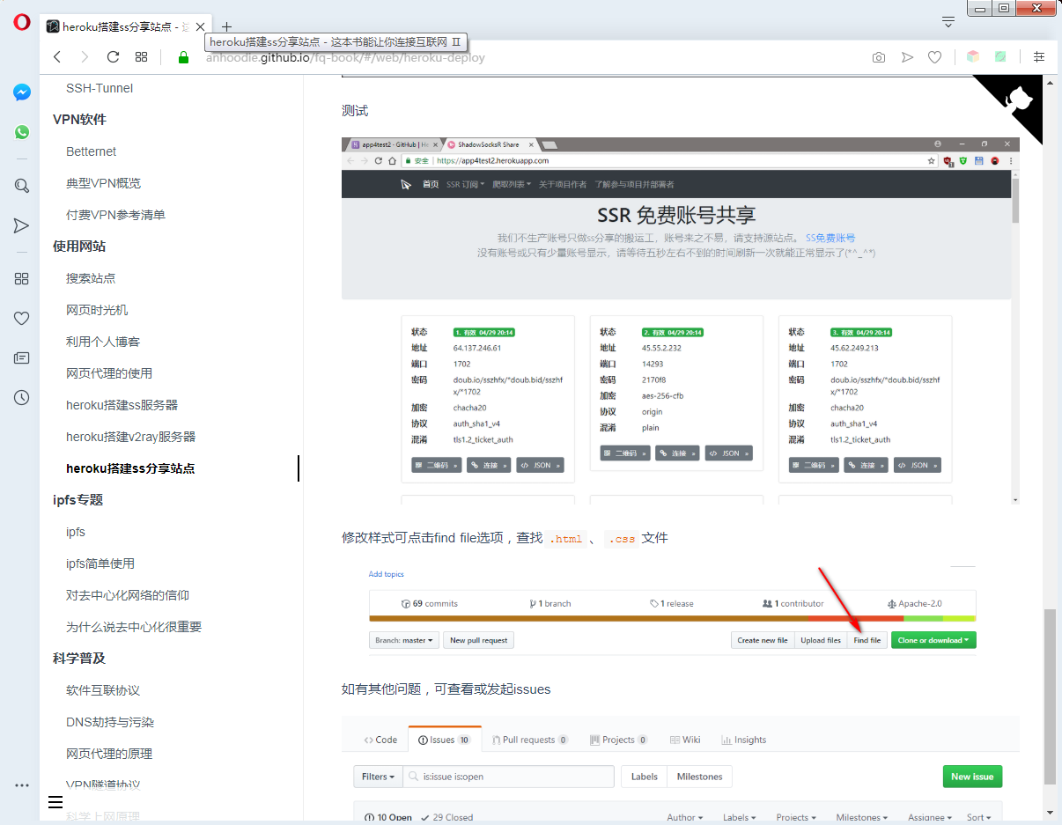Screen dimensions: 1062x825
Task: Open ipfs简单使用 in the sidebar
Action: click(x=100, y=564)
